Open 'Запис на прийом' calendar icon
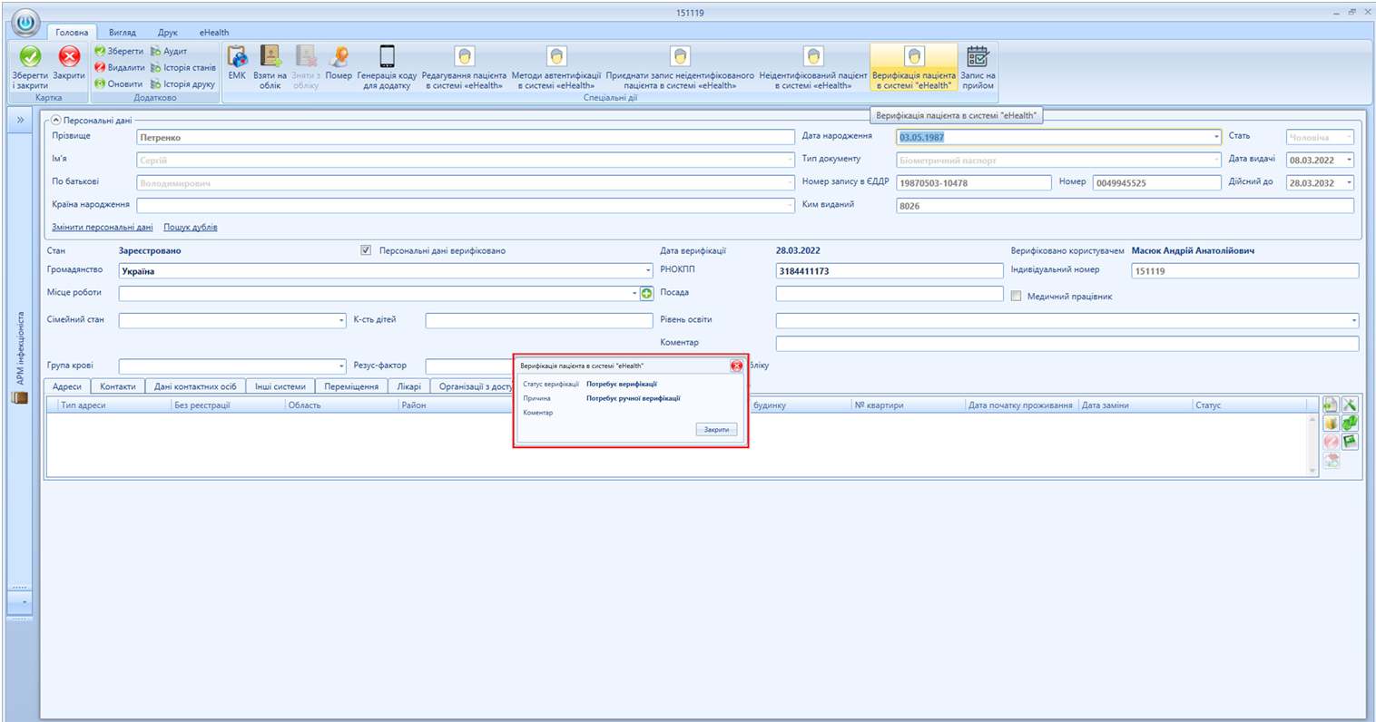1376x722 pixels. pyautogui.click(x=978, y=67)
